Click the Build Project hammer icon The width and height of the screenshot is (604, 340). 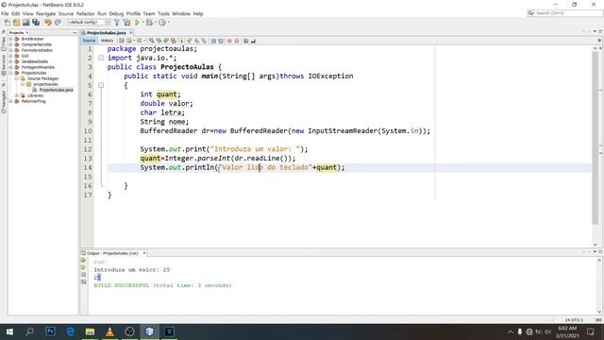tap(117, 23)
